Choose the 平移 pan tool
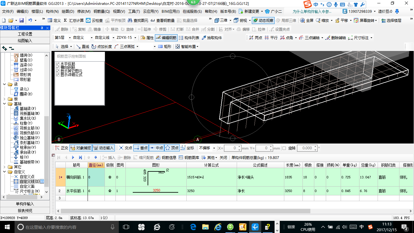Screen dimensions: 414x233 342,20
